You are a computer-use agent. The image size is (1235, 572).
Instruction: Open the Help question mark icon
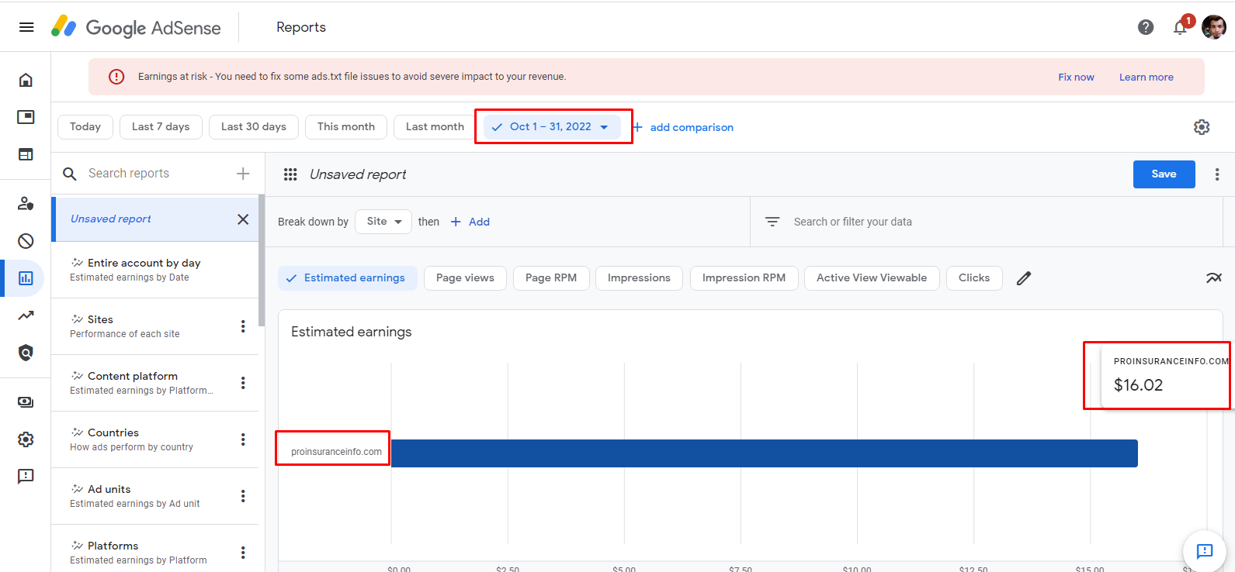(x=1146, y=27)
